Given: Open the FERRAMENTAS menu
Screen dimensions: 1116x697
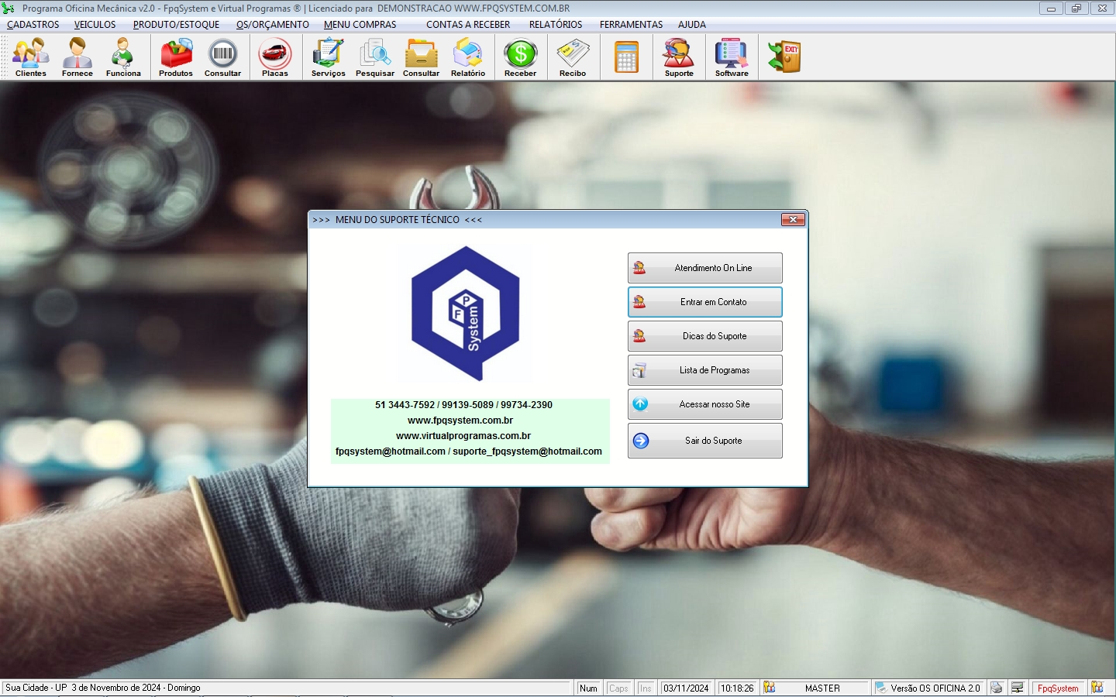Looking at the screenshot, I should pos(631,25).
